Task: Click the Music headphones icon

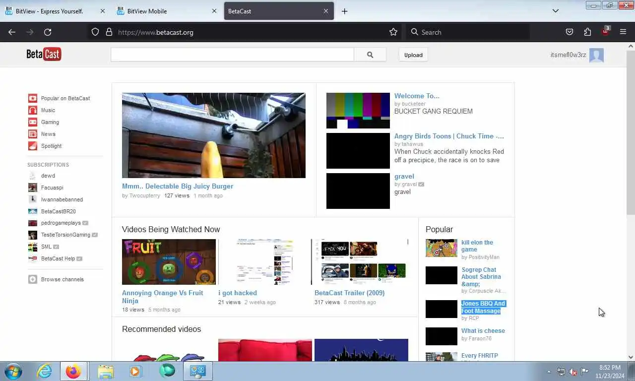Action: pos(32,110)
